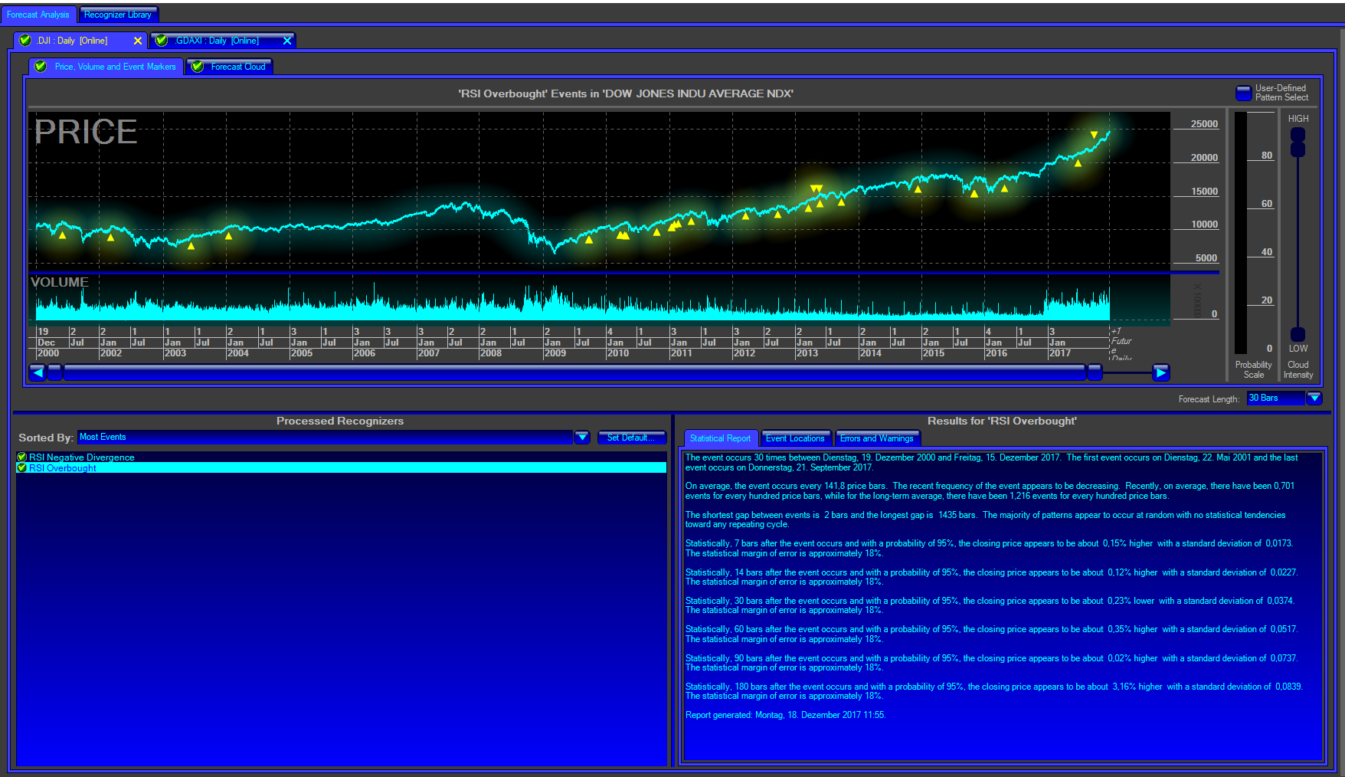Image resolution: width=1345 pixels, height=777 pixels.
Task: Click the Report generated timestamp line
Action: point(785,715)
